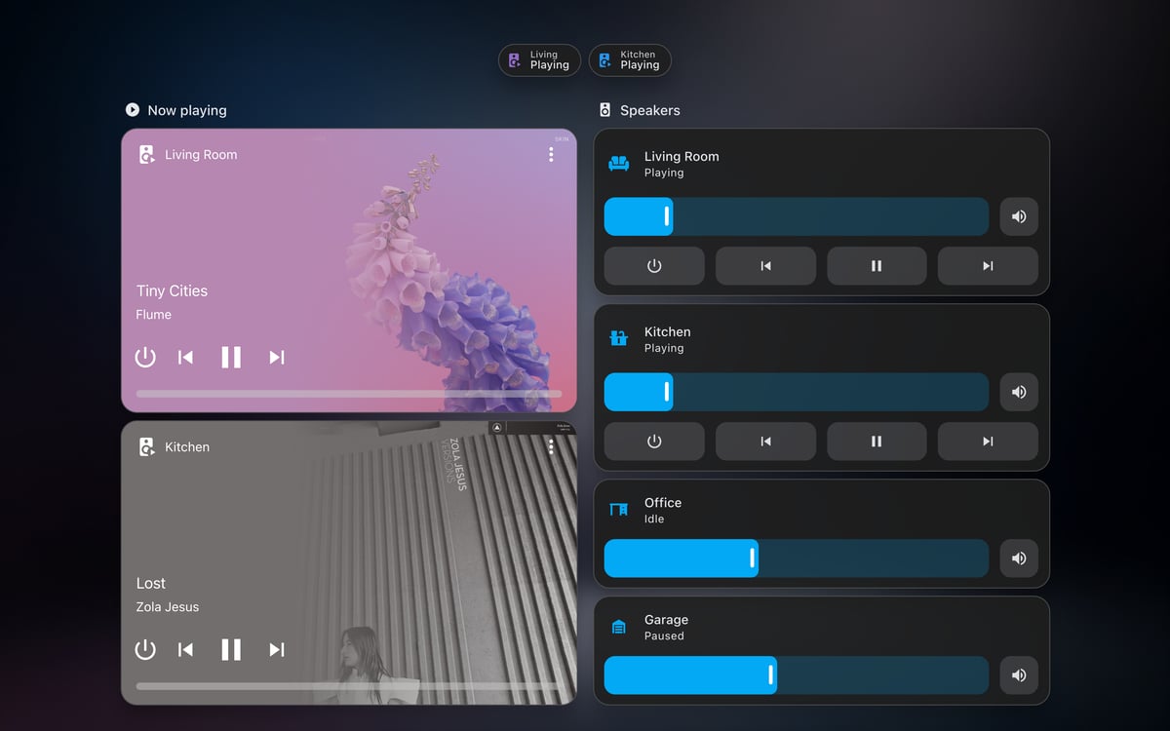This screenshot has height=731, width=1170.
Task: Click the Speakers section heading
Action: point(650,110)
